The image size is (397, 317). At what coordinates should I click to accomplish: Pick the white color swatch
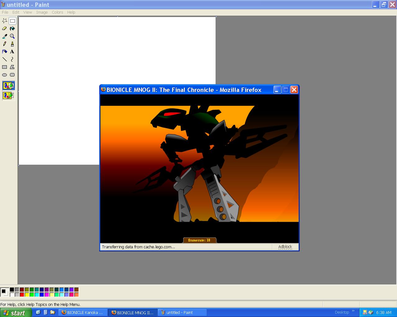pyautogui.click(x=12, y=295)
